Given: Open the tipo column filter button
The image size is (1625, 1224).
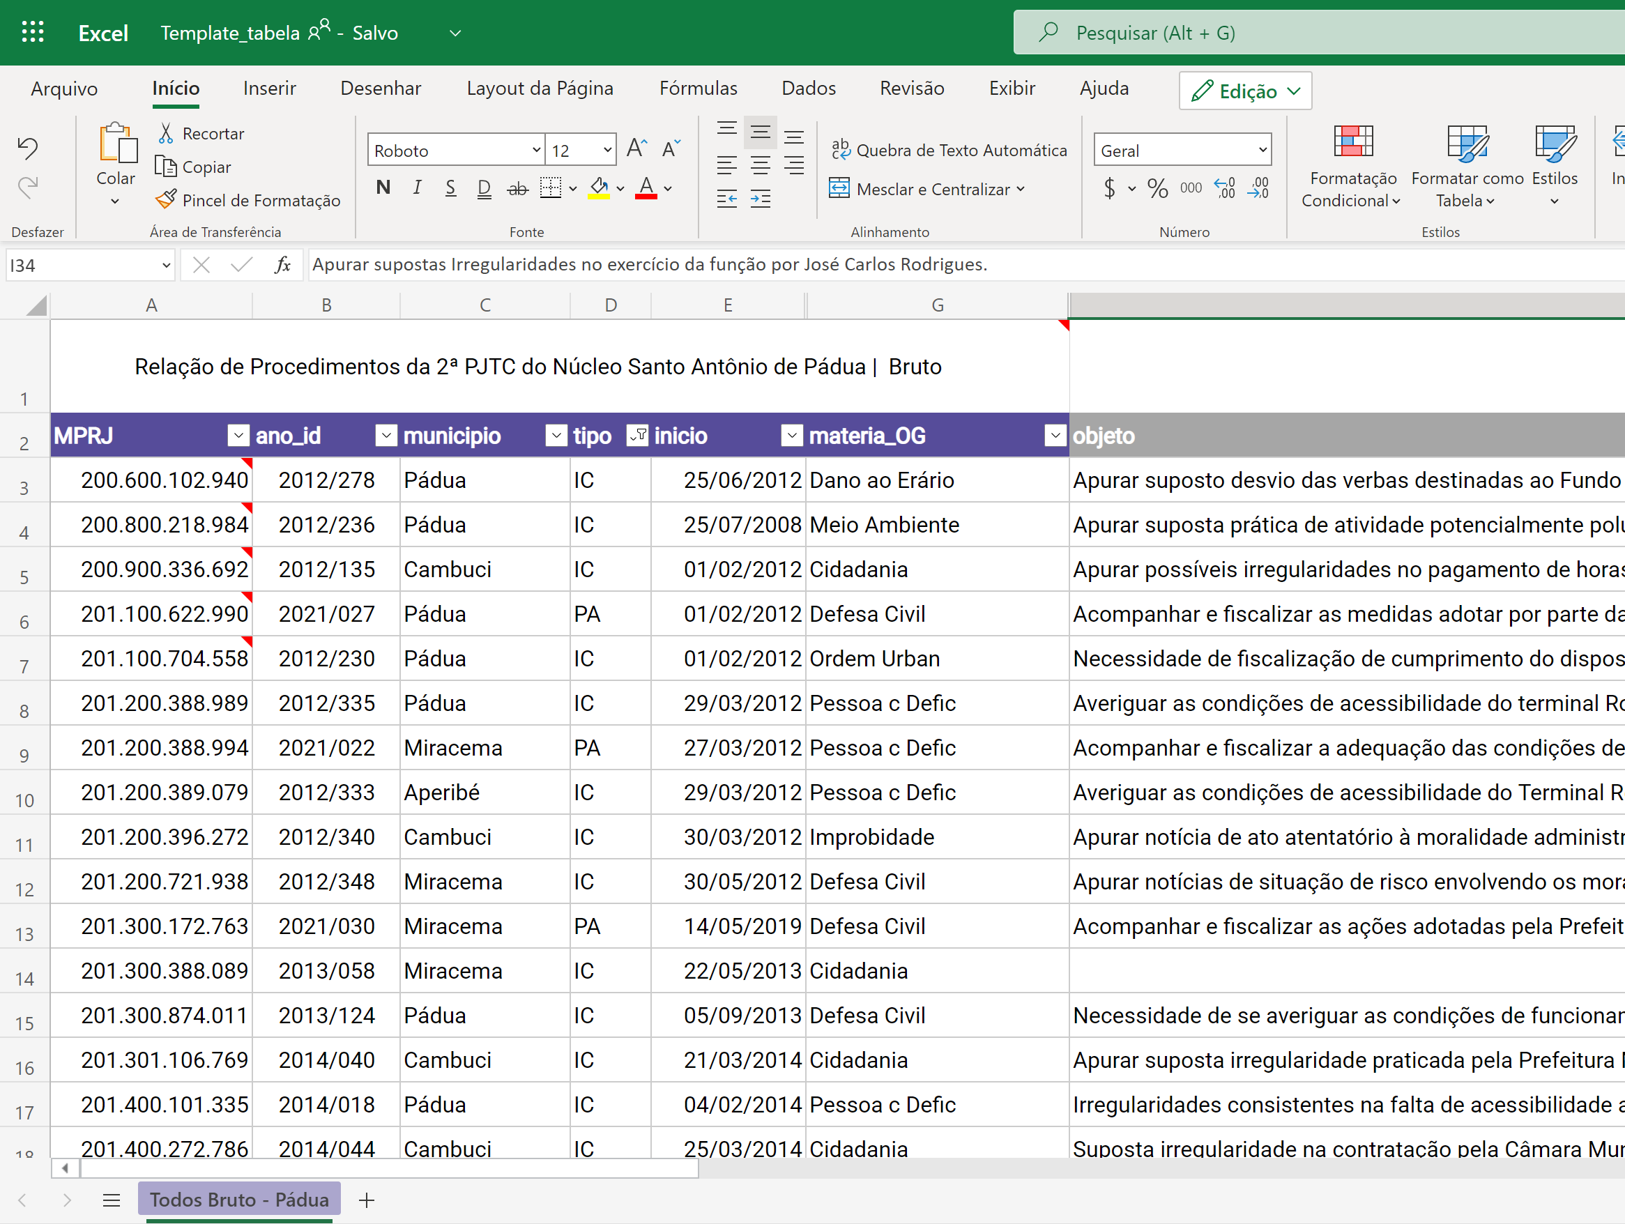Looking at the screenshot, I should [x=638, y=436].
